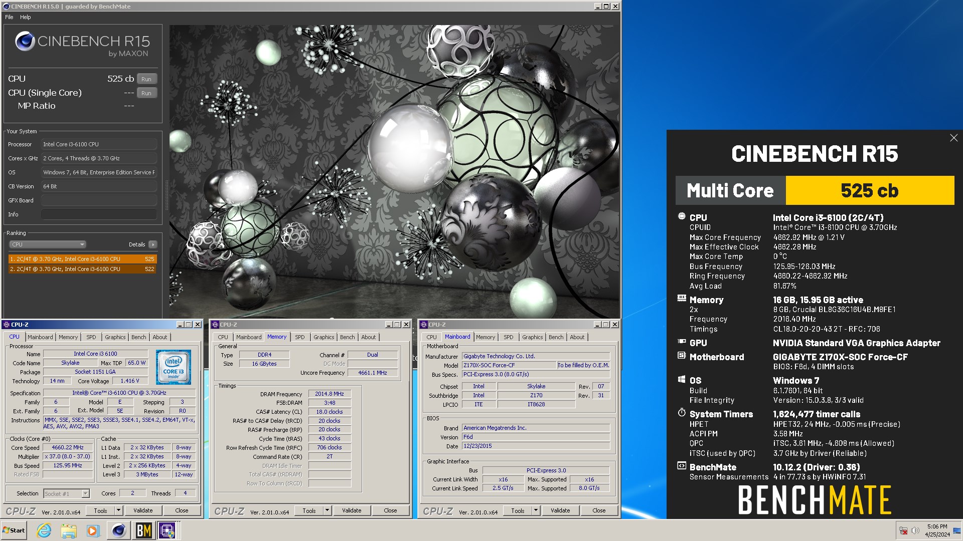This screenshot has height=541, width=963.
Task: Click Close in first CPU-Z window
Action: tap(182, 510)
